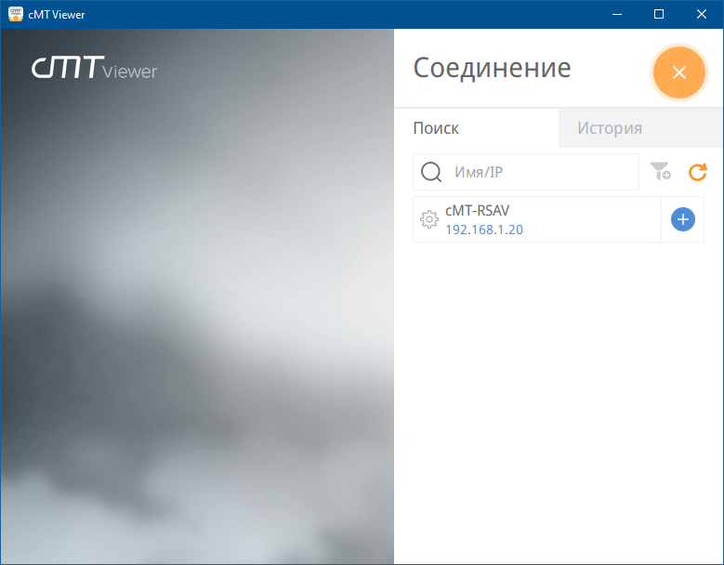Refresh device list with orange arrow

tap(697, 172)
